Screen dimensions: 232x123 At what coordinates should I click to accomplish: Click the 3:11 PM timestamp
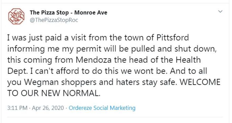[x=17, y=108]
